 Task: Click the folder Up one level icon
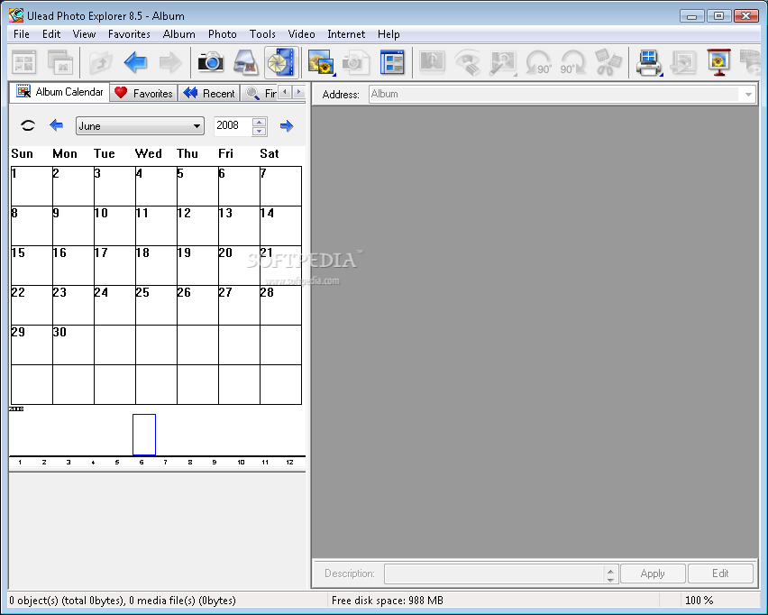point(100,63)
